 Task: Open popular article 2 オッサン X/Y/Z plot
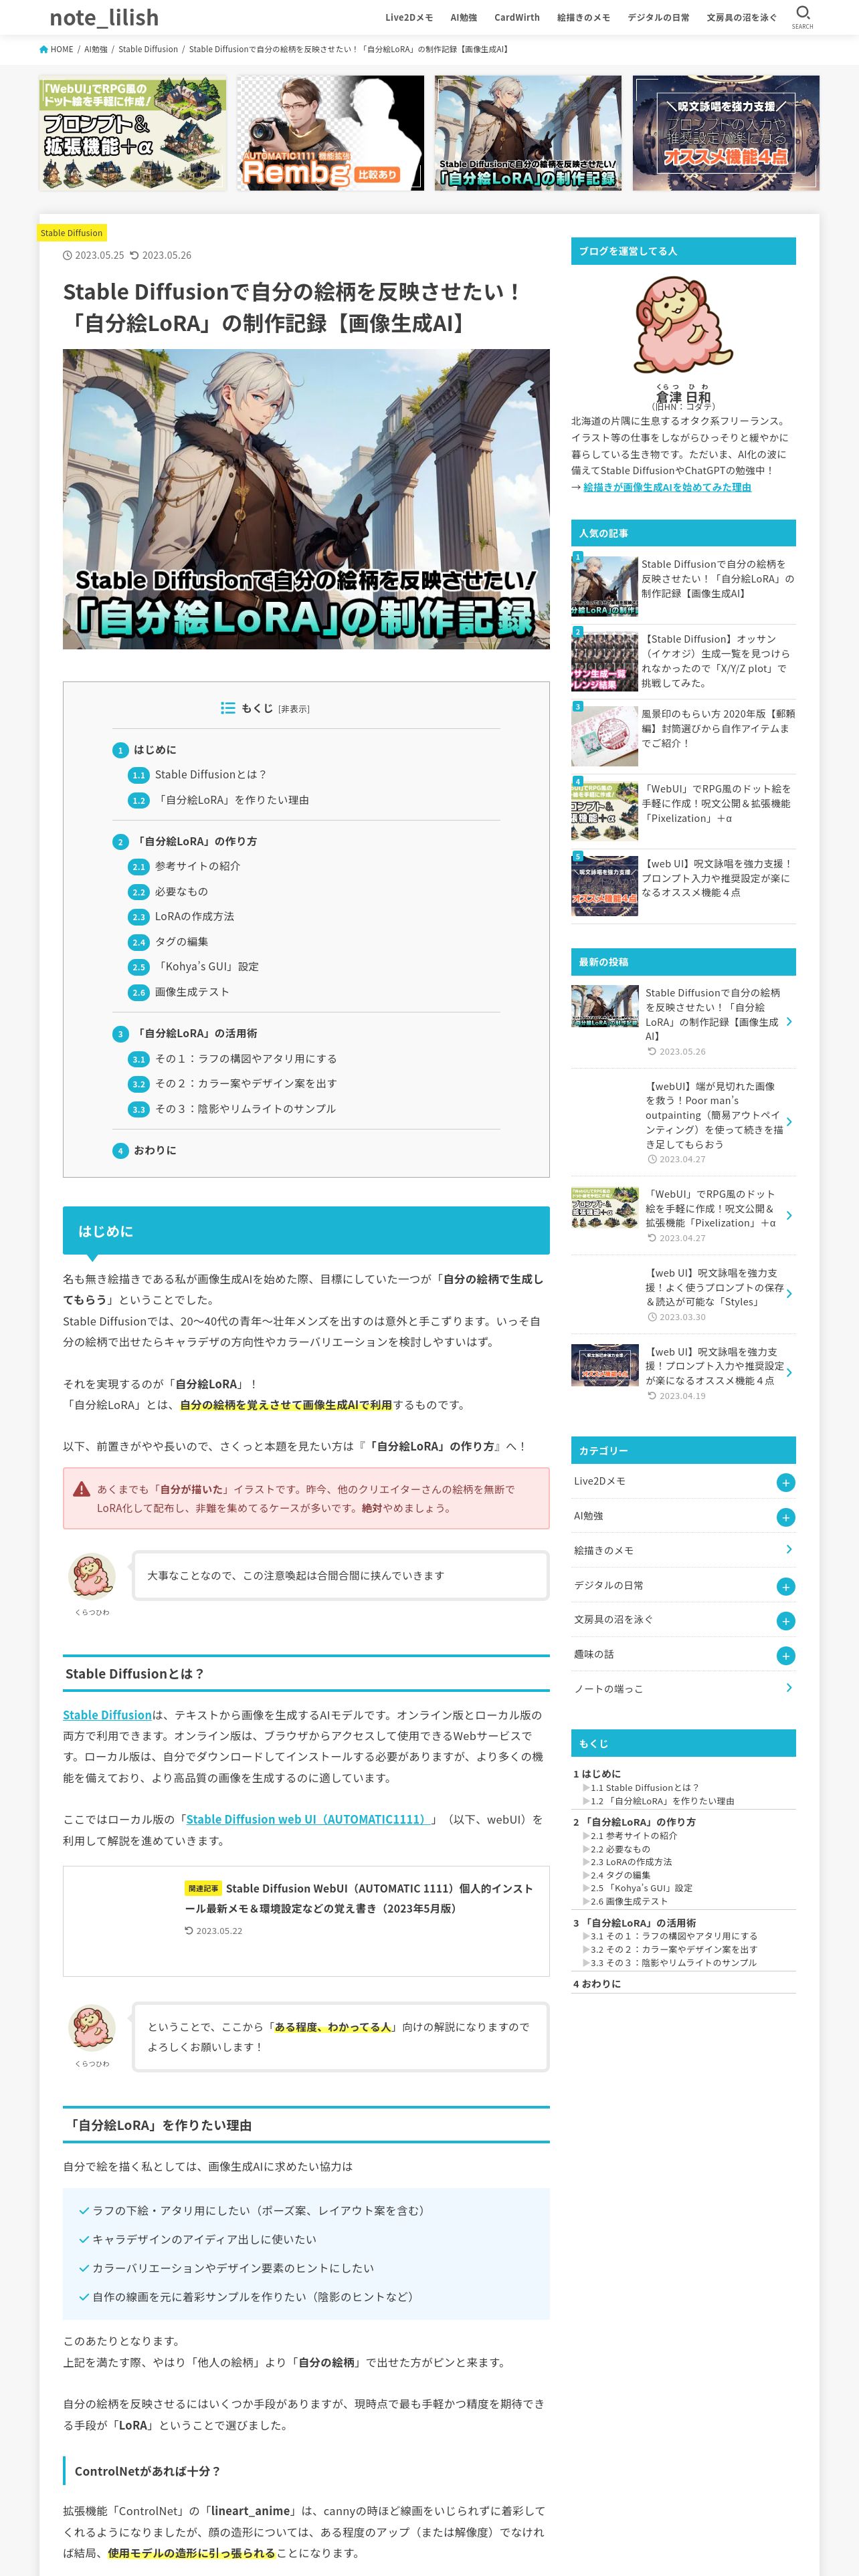[683, 661]
